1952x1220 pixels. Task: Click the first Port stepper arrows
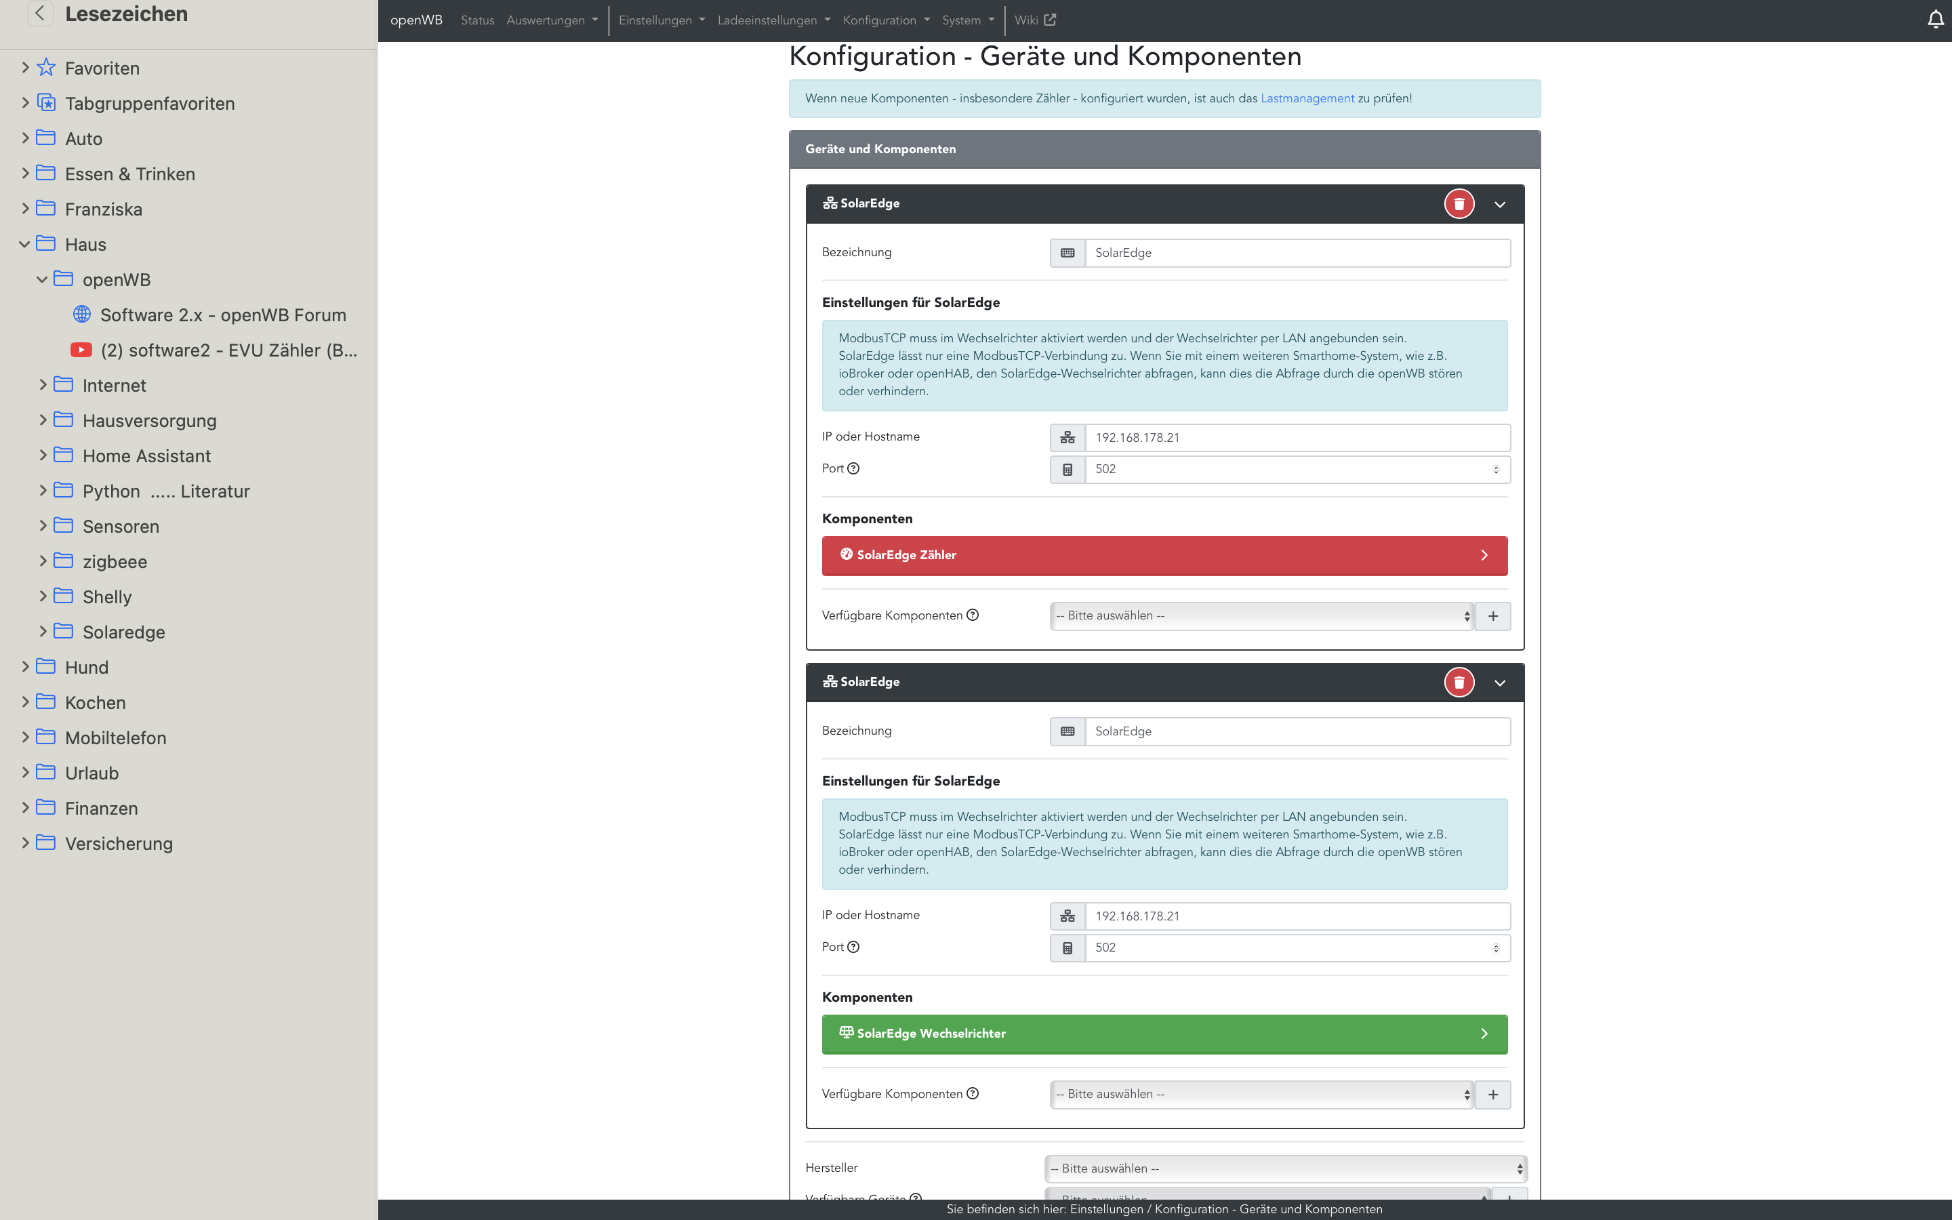point(1495,470)
